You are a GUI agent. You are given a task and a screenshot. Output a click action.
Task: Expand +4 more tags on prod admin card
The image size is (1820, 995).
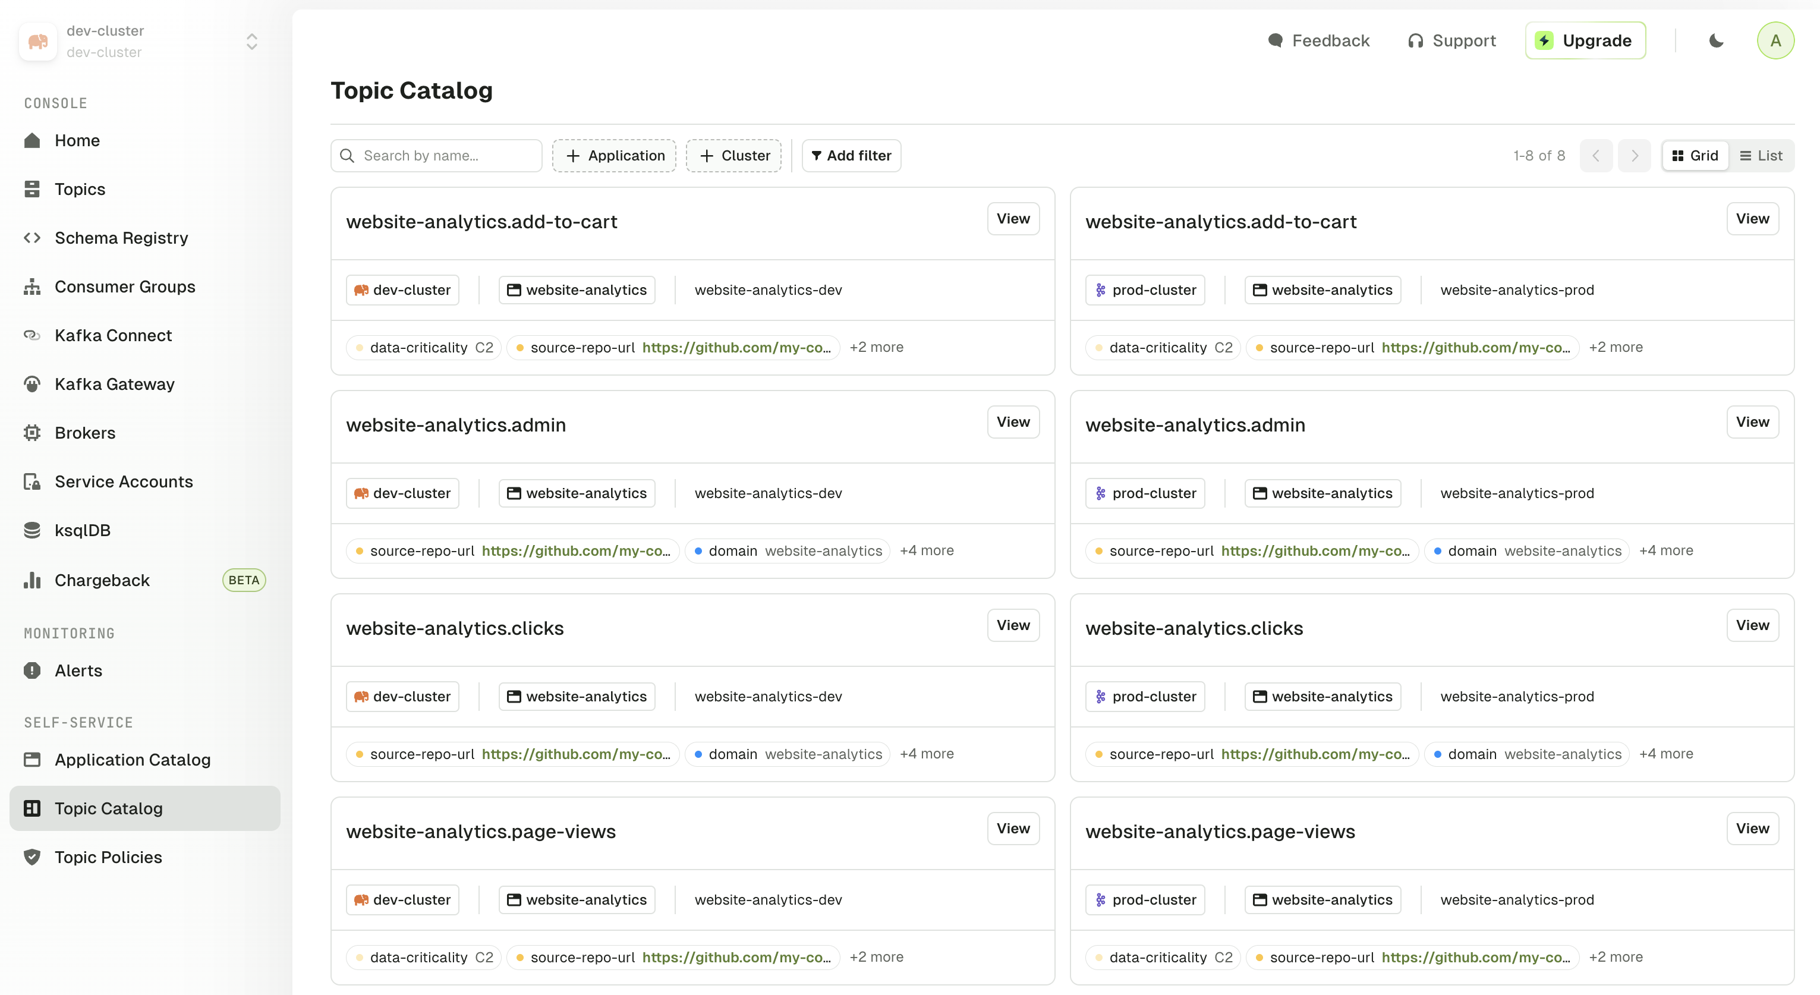click(1666, 550)
